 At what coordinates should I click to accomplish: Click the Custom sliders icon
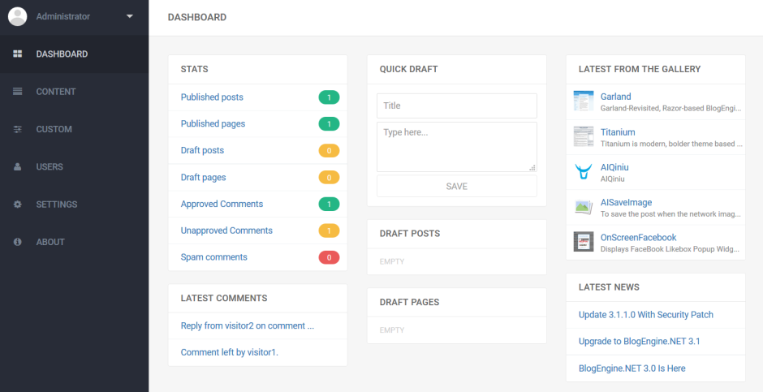click(18, 129)
